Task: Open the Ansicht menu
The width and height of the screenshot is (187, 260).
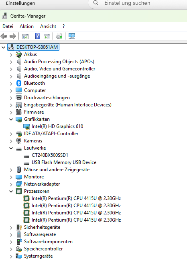Action: point(48,26)
